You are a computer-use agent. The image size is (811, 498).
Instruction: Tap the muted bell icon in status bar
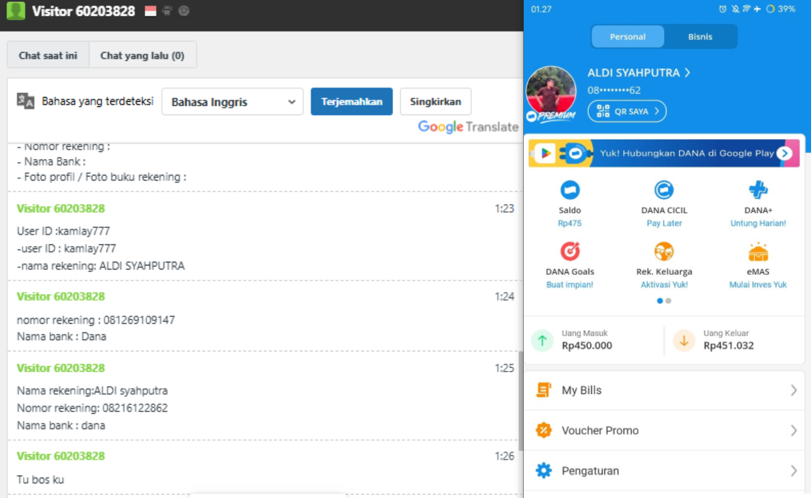coord(735,9)
